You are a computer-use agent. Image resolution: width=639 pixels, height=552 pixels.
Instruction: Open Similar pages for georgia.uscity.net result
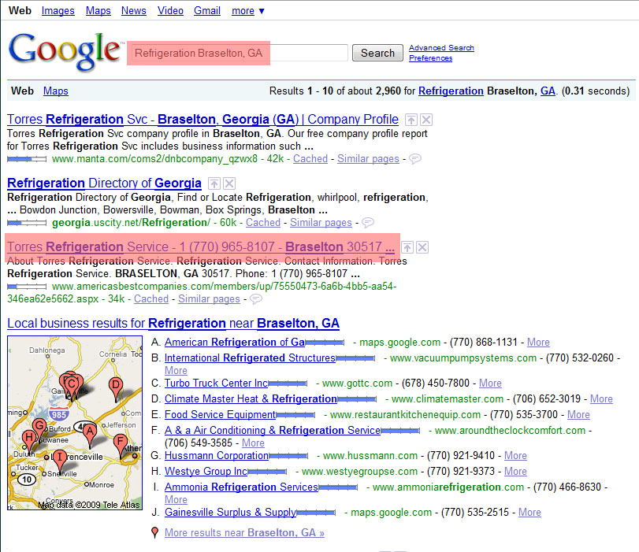coord(321,223)
